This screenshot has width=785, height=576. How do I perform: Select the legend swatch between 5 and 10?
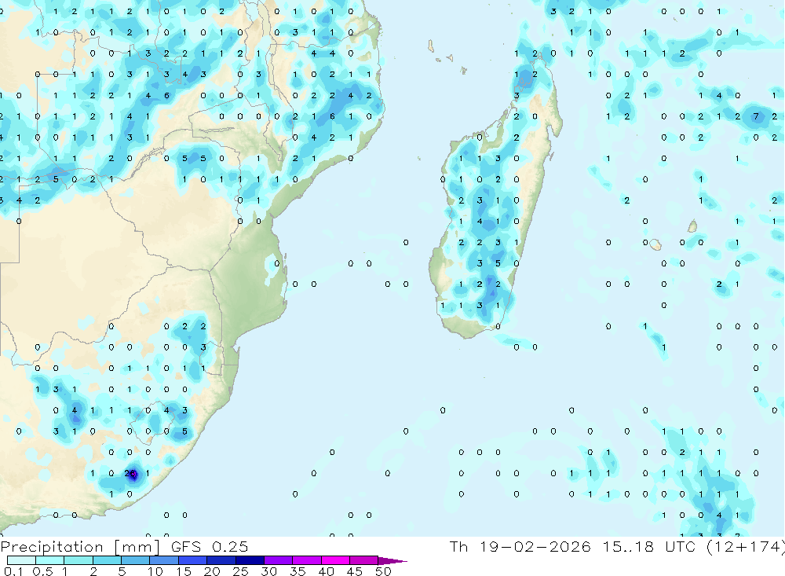(135, 560)
